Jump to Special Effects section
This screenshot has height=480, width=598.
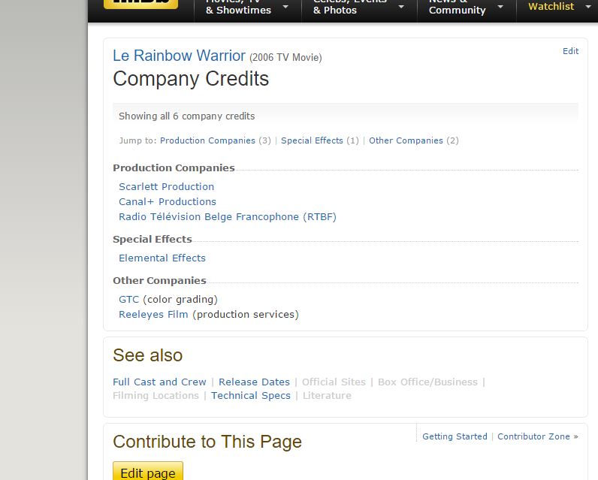coord(312,140)
